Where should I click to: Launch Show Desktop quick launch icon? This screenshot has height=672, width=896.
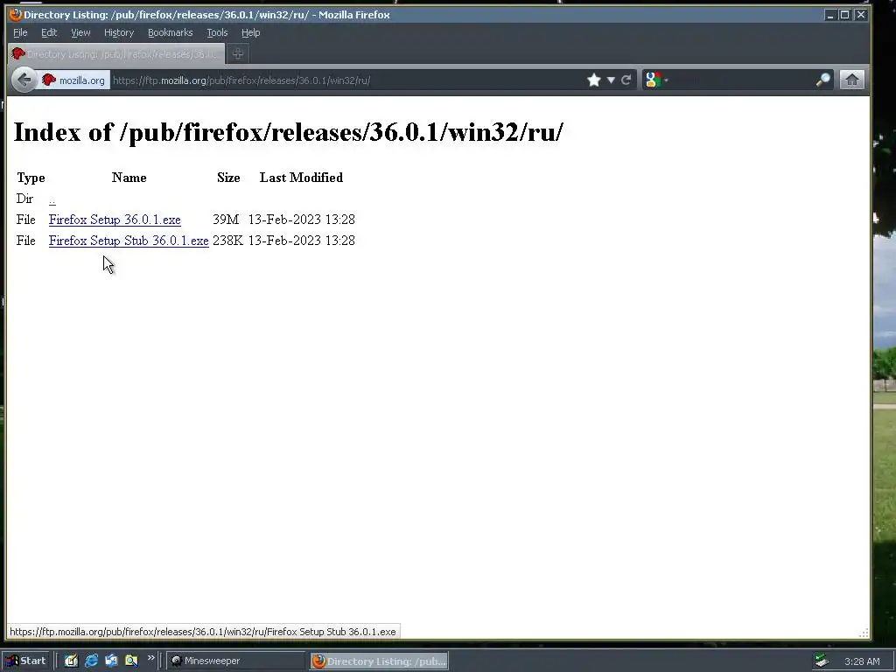click(x=71, y=661)
